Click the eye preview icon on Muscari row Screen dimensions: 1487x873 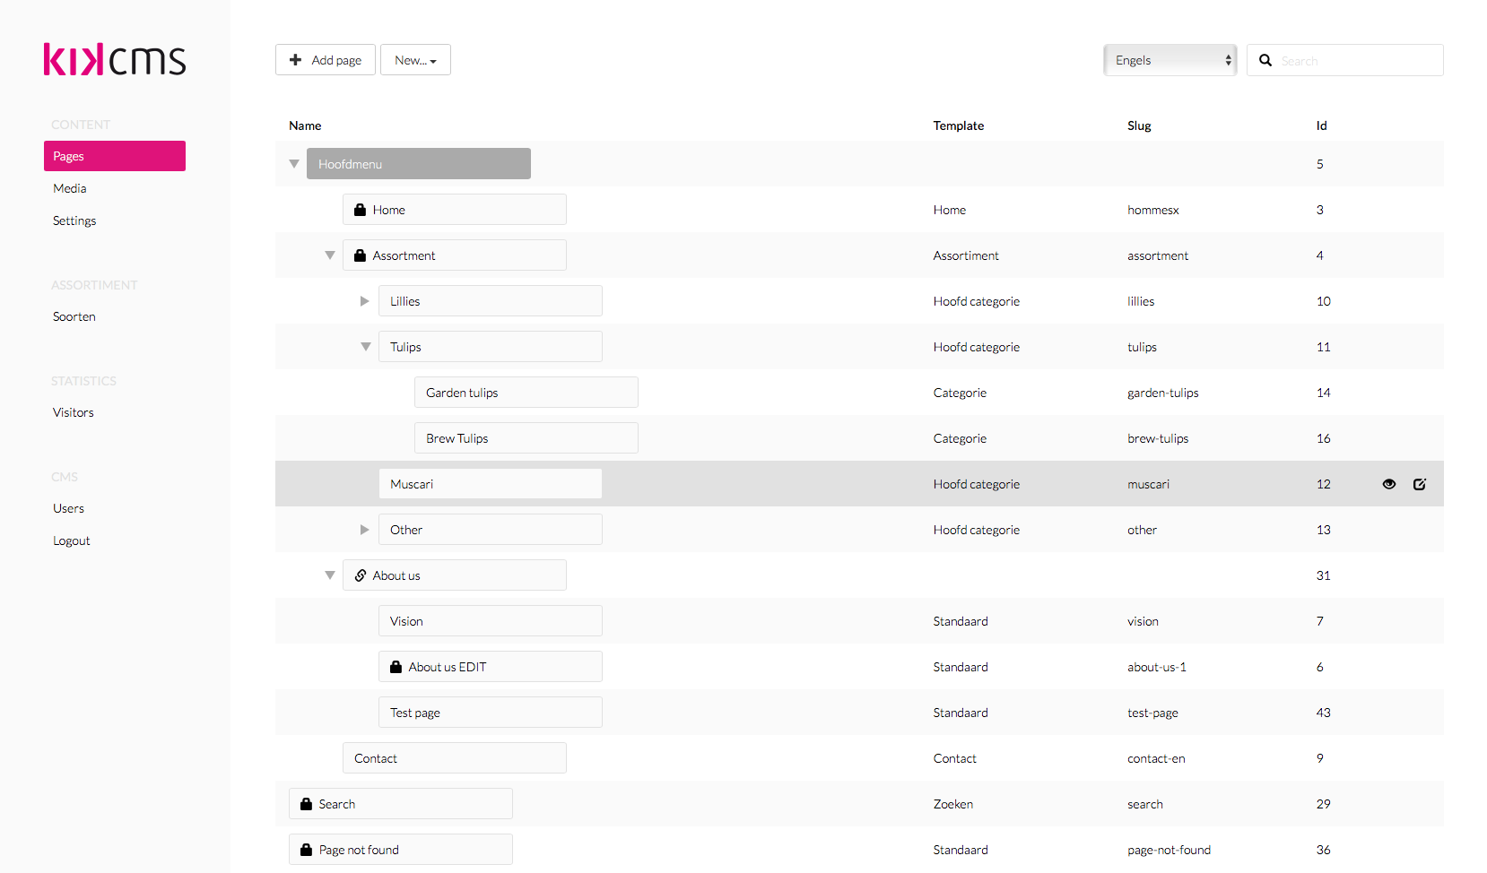1388,484
